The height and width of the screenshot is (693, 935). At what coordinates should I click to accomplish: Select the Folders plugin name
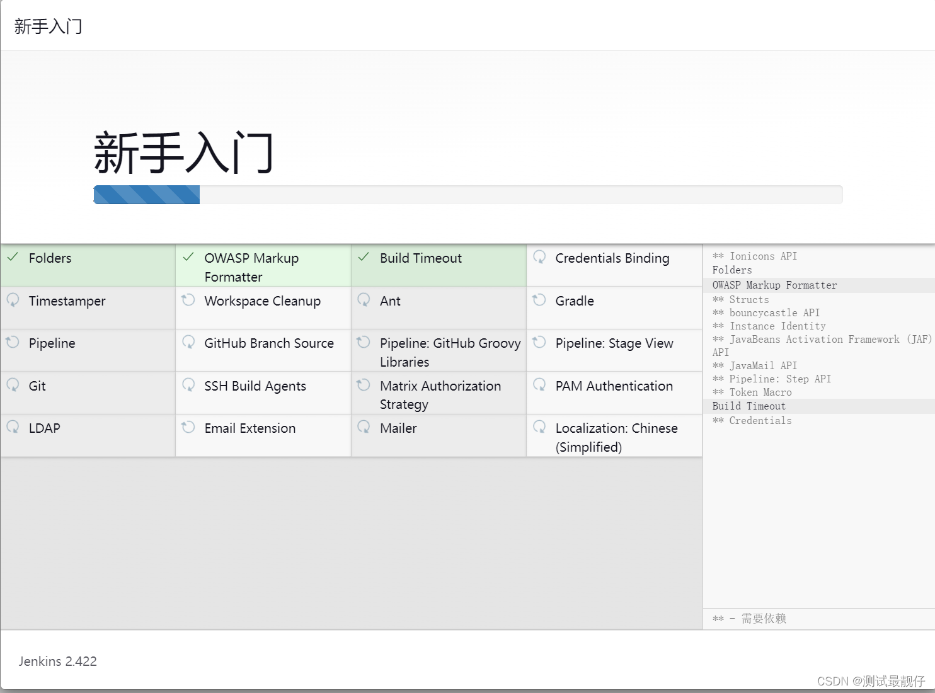pyautogui.click(x=50, y=258)
